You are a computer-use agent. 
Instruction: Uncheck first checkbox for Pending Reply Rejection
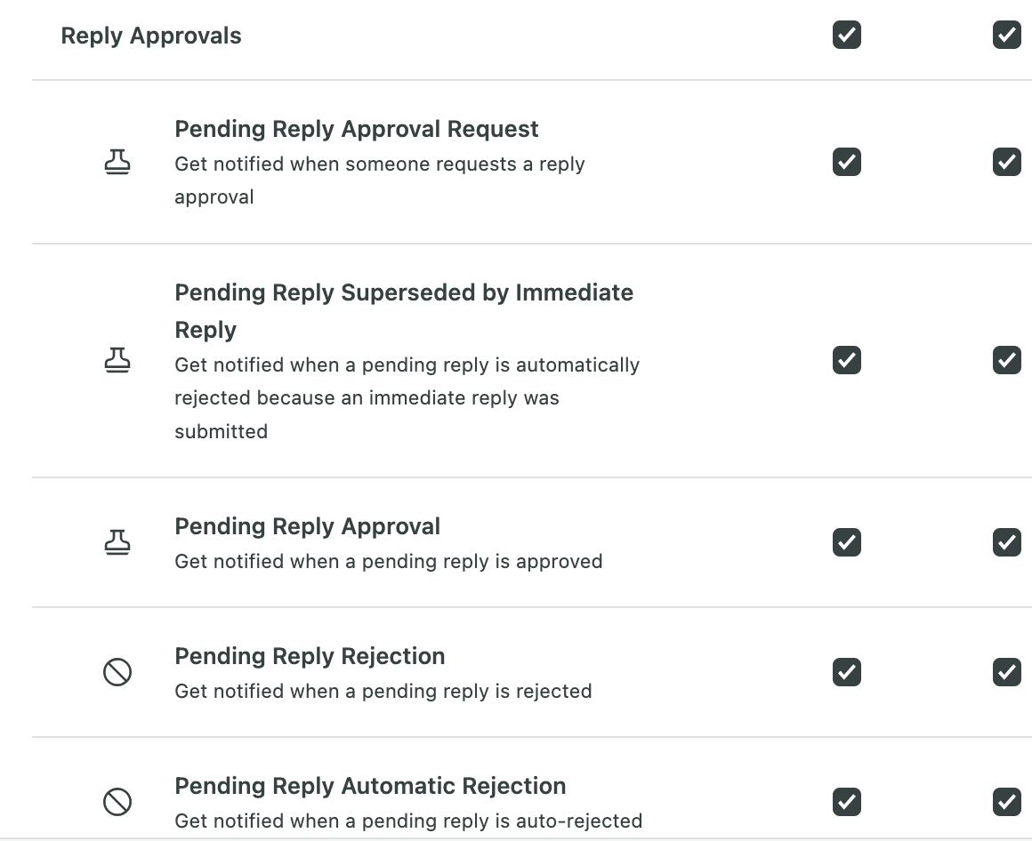pyautogui.click(x=846, y=672)
